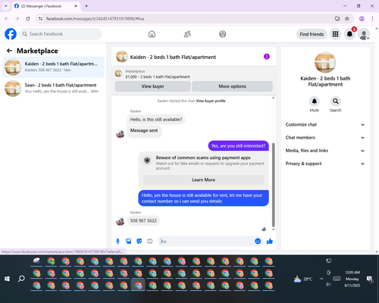The height and width of the screenshot is (303, 379).
Task: Open the emoji picker
Action: click(258, 242)
